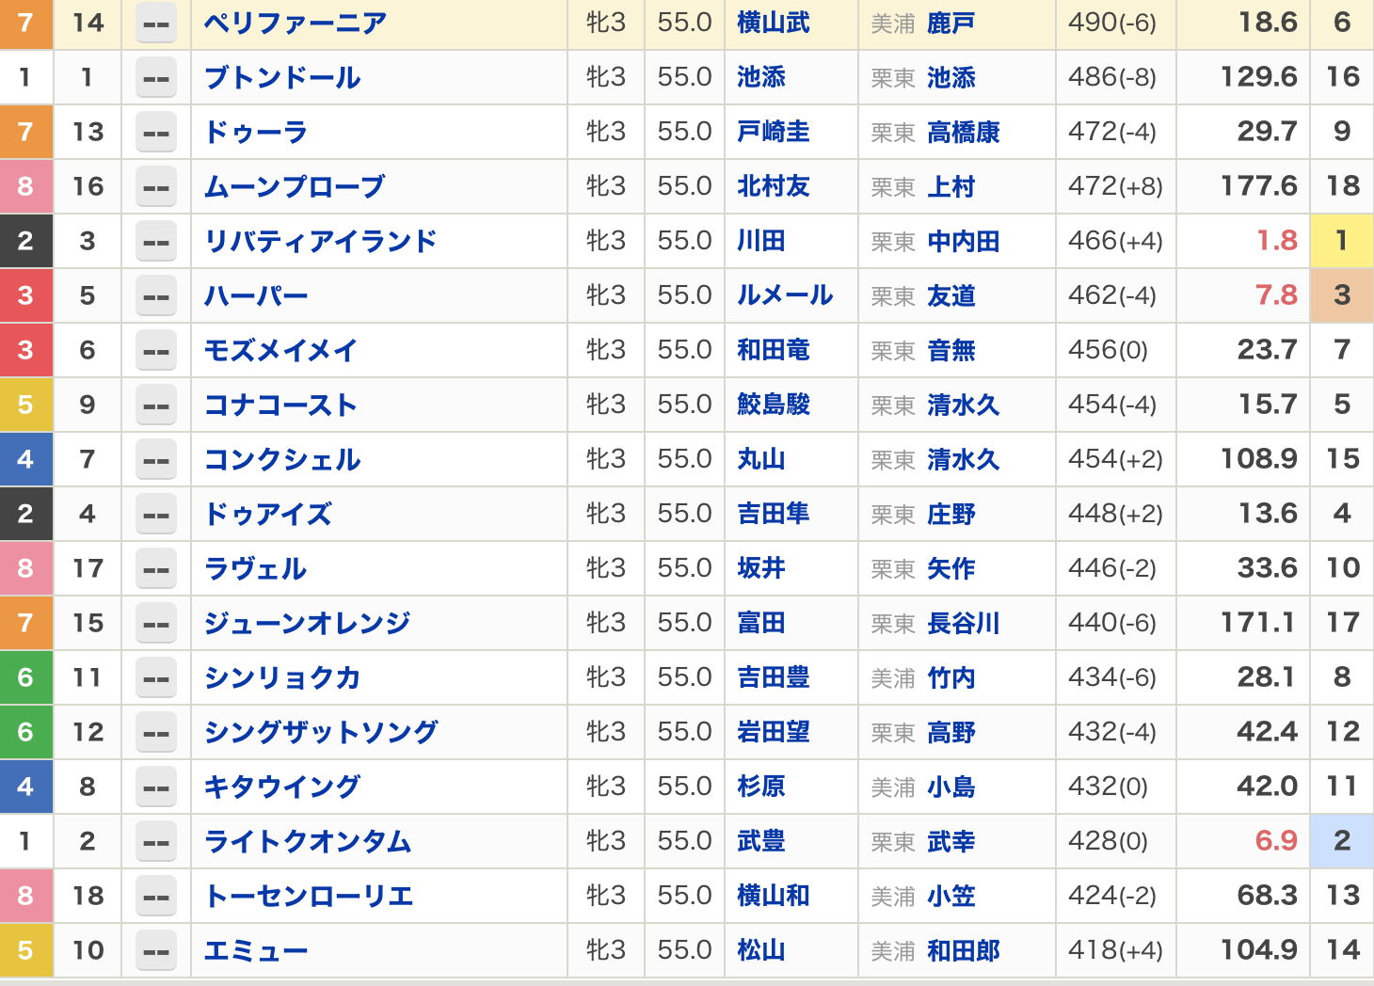Open the mark selector for ペリファーニア
The image size is (1374, 986).
[x=156, y=24]
